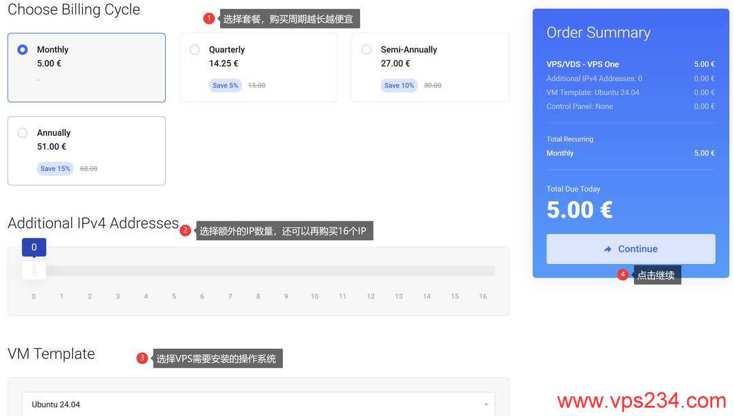
Task: Click the Continue button in Order Summary
Action: (x=631, y=248)
